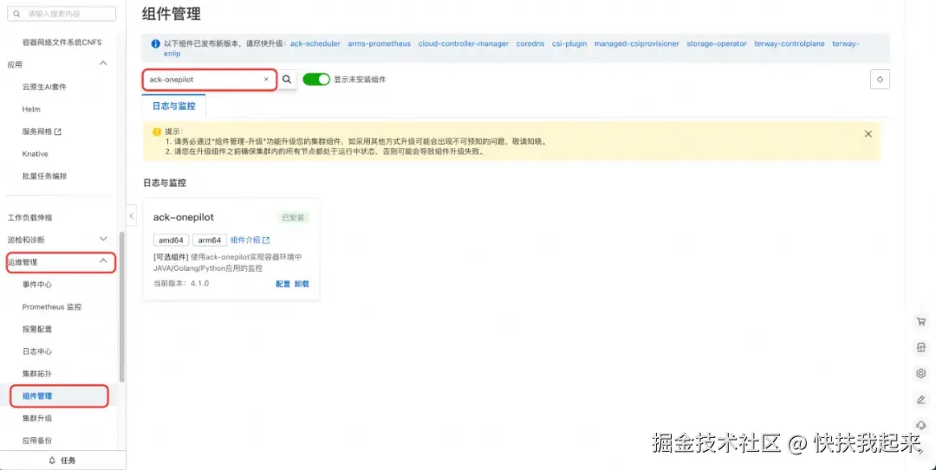Open 日志中心 in sidebar
936x470 pixels.
37,351
